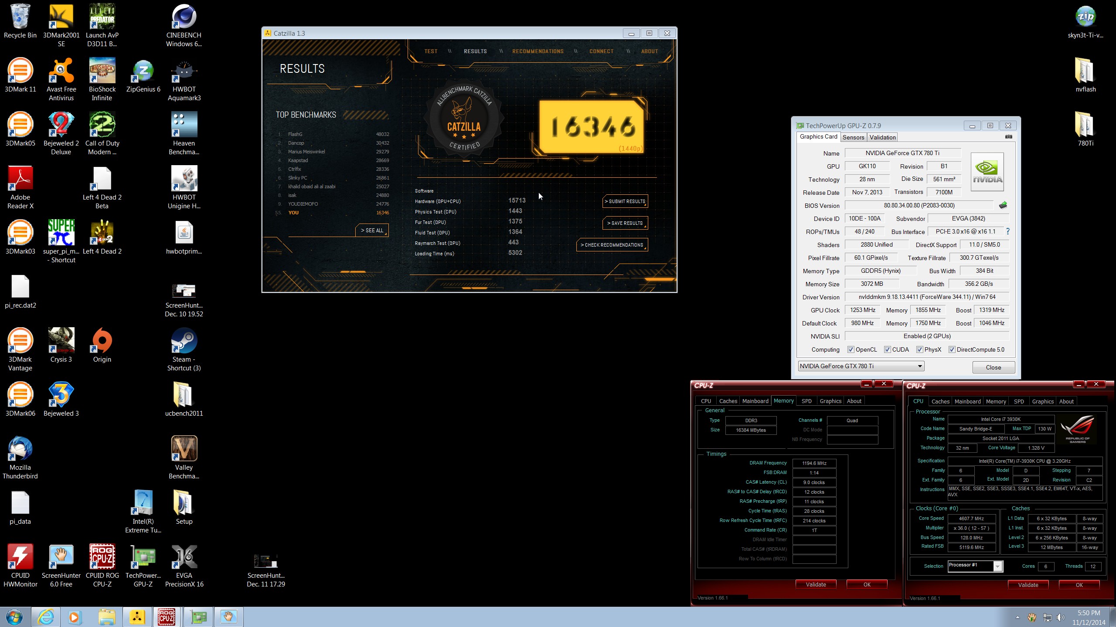1116x627 pixels.
Task: Open the Adobe Reader X icon
Action: click(x=20, y=187)
